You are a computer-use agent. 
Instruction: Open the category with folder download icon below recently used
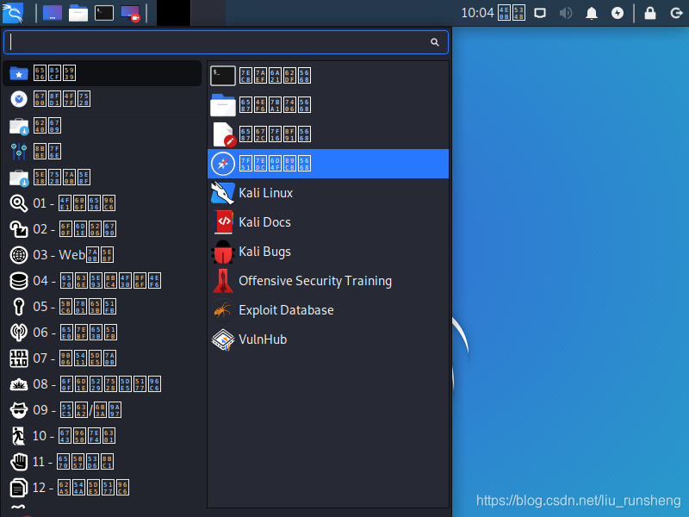point(102,125)
